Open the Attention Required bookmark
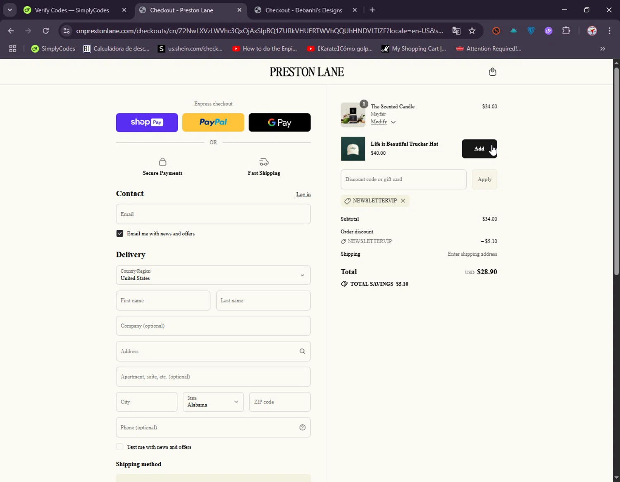620x482 pixels. tap(489, 48)
